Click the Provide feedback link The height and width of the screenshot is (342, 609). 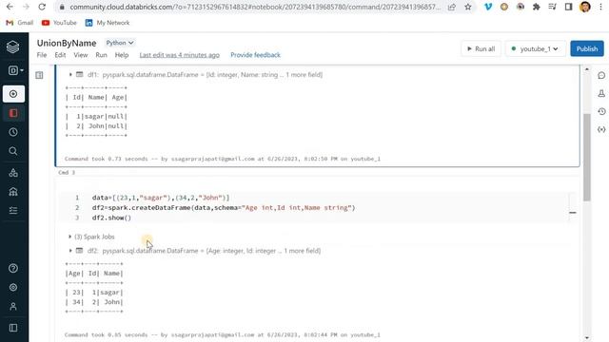(255, 55)
